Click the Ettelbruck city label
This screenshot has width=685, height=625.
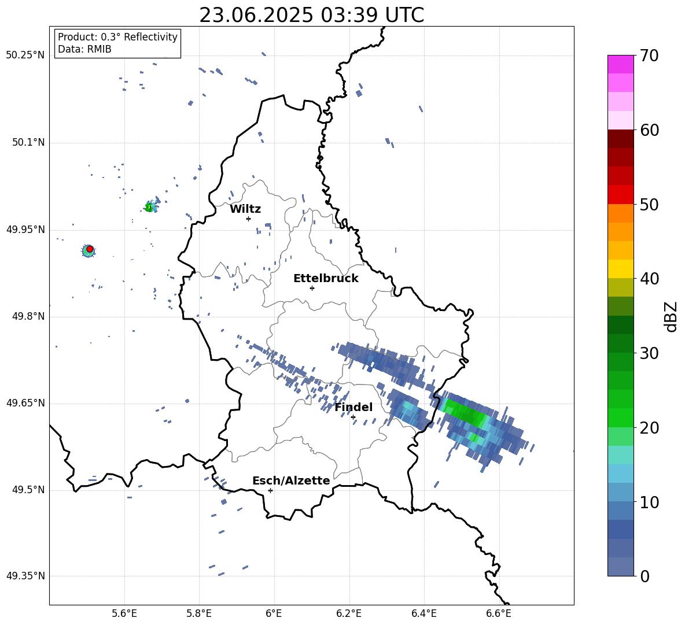pyautogui.click(x=326, y=279)
